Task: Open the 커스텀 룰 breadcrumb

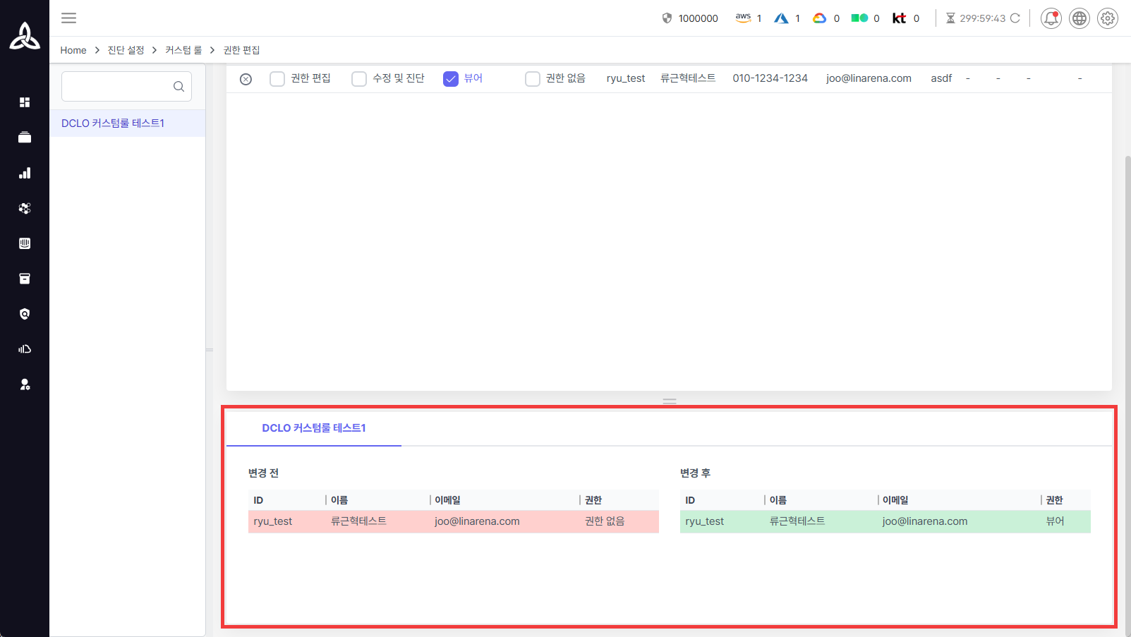Action: [183, 50]
